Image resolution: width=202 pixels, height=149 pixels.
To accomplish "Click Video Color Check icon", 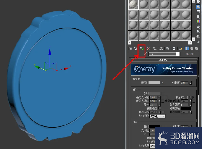I will (x=198, y=22).
